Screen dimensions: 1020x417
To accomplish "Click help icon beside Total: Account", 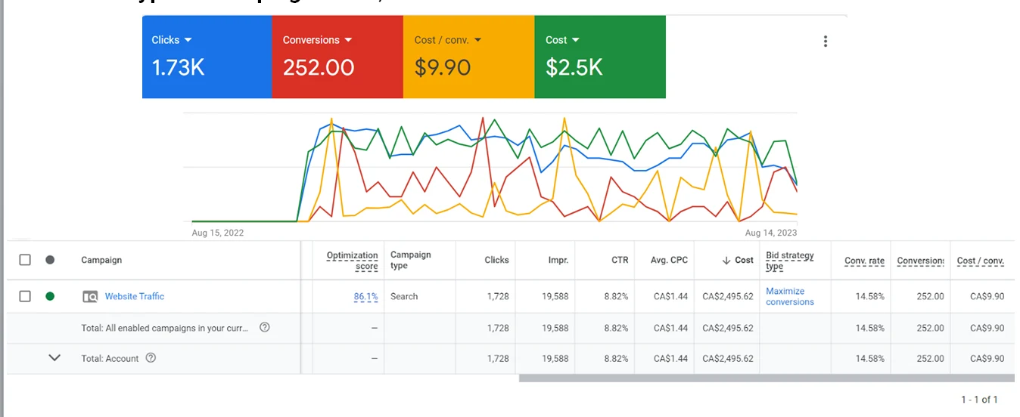I will pyautogui.click(x=151, y=358).
